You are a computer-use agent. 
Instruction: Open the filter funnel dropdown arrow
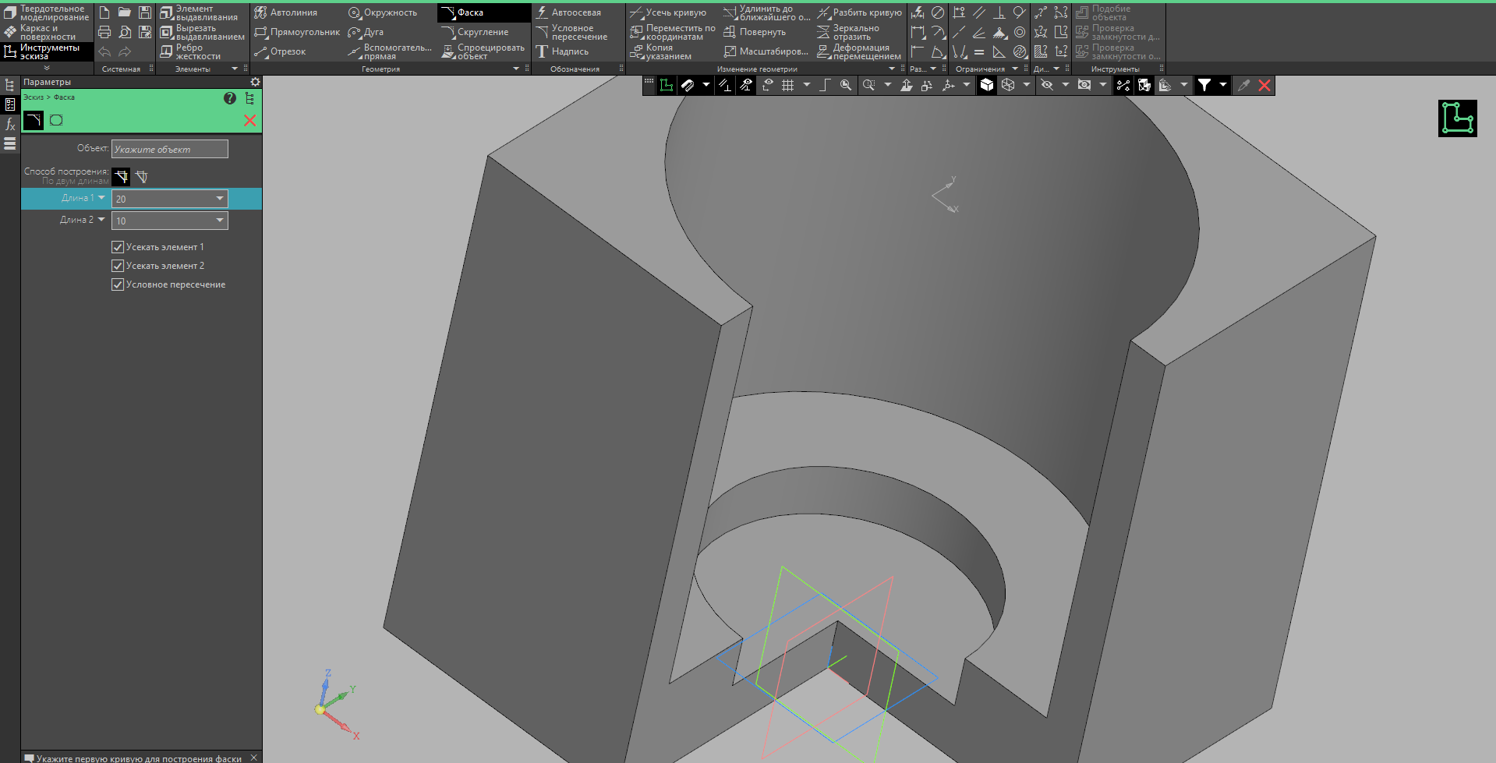point(1222,85)
